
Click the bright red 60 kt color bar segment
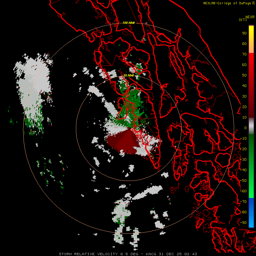tap(251, 65)
